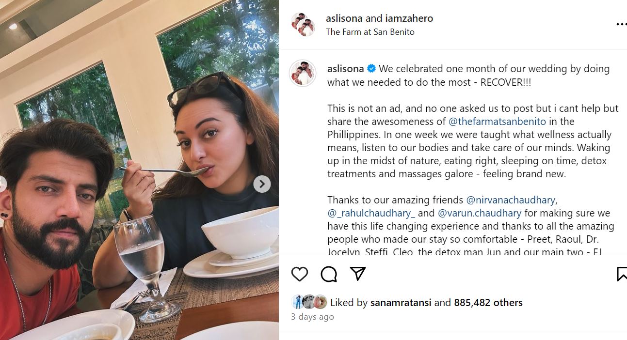Screen dimensions: 627x340
Task: Open The Farm at San Benito location
Action: [x=370, y=32]
